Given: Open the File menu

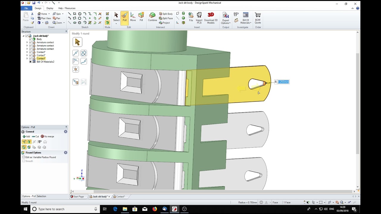Looking at the screenshot, I should point(26,8).
